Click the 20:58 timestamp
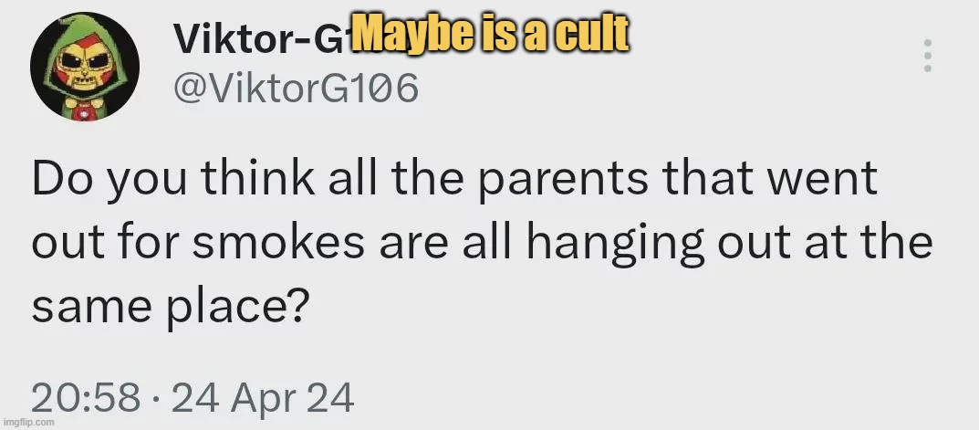Screen dimensions: 979x430 coord(86,398)
